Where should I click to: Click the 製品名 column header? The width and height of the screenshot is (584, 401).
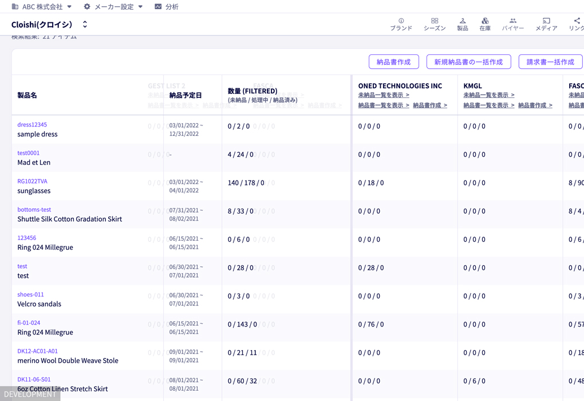(x=27, y=96)
